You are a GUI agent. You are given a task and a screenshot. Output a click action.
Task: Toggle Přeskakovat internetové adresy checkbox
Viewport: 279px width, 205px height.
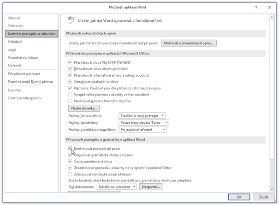(x=70, y=75)
